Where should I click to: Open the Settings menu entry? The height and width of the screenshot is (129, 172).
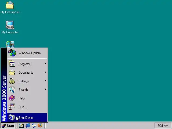[x=27, y=81]
